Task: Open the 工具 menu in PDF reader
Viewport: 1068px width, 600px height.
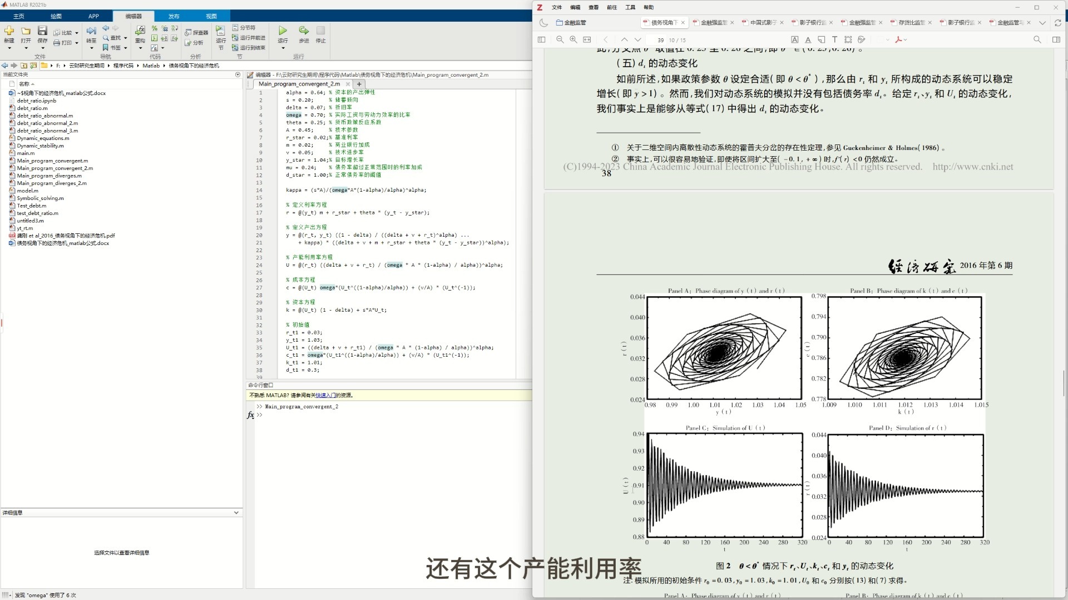Action: click(x=630, y=7)
